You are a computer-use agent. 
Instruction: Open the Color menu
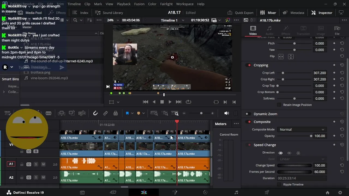coord(152,4)
